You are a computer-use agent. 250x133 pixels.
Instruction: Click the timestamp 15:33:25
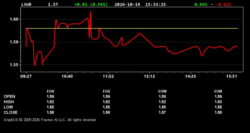coord(155,4)
